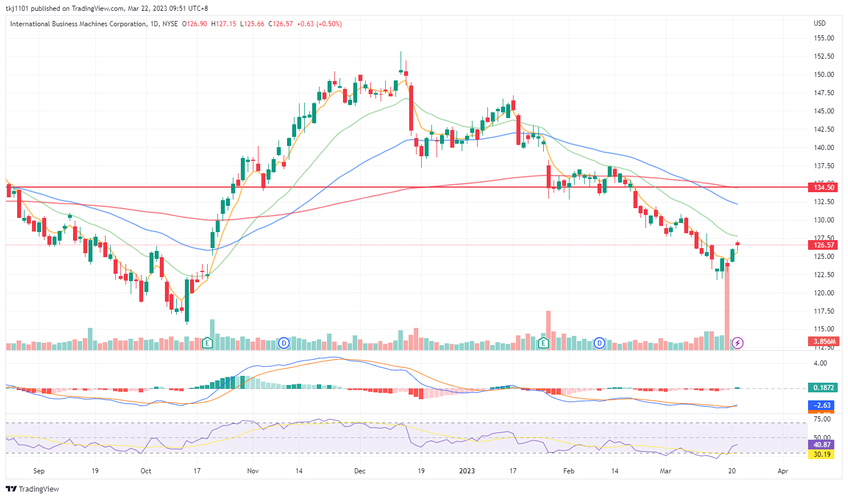
Task: Click the L125.66 low value
Action: tap(252, 24)
